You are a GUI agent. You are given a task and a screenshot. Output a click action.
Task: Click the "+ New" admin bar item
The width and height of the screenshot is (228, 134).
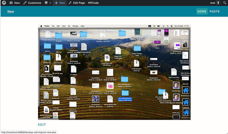click(x=60, y=3)
